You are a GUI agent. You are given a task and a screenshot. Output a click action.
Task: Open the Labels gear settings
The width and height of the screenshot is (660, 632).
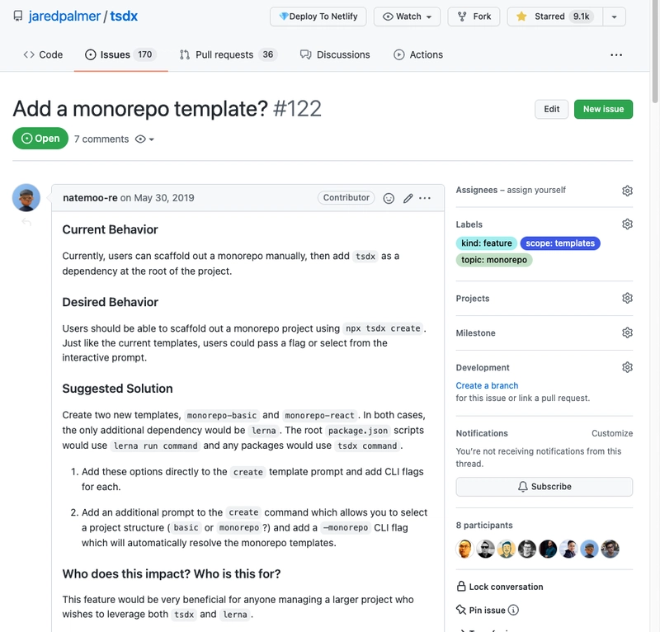coord(627,224)
